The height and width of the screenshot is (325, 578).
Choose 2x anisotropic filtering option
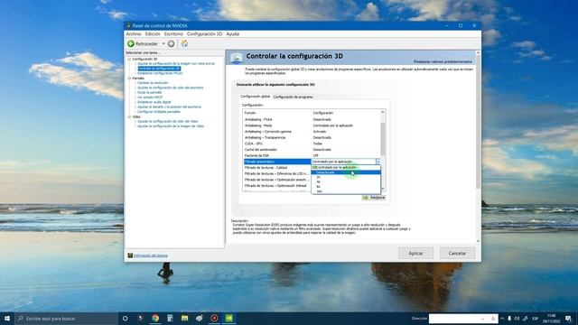tap(346, 177)
